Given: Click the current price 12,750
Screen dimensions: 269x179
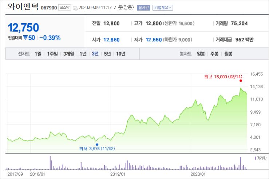Looking at the screenshot, I should (x=24, y=28).
